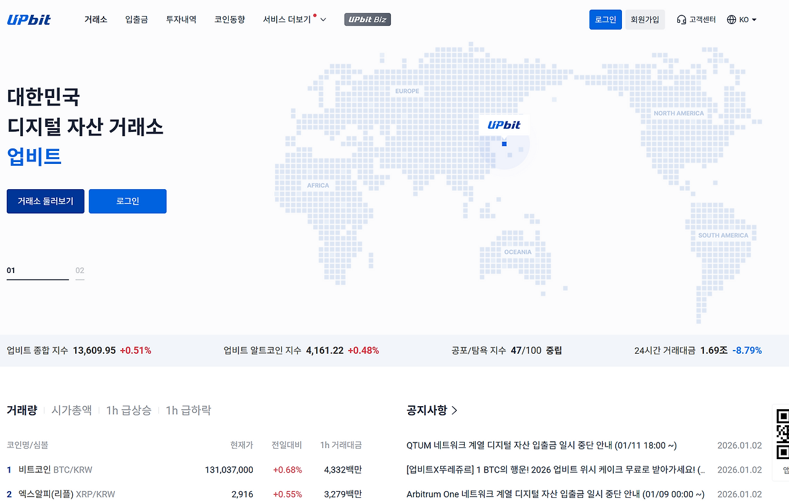Show the 1h 급하락 tab

tap(188, 410)
